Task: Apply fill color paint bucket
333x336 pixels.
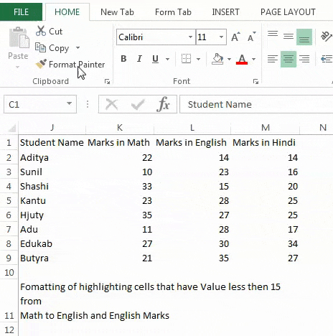Action: click(217, 59)
